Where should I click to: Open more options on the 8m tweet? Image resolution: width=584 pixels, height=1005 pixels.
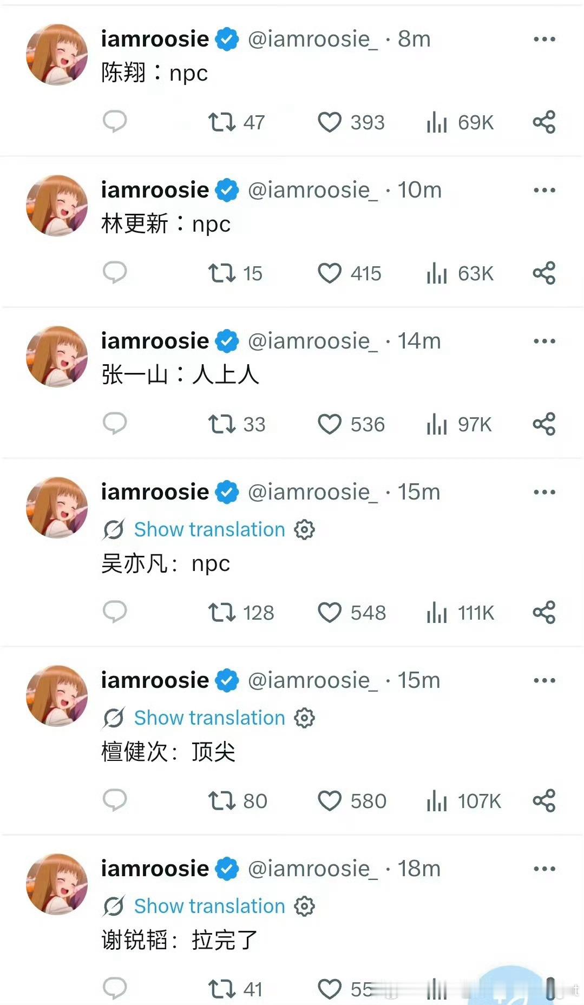[x=544, y=39]
